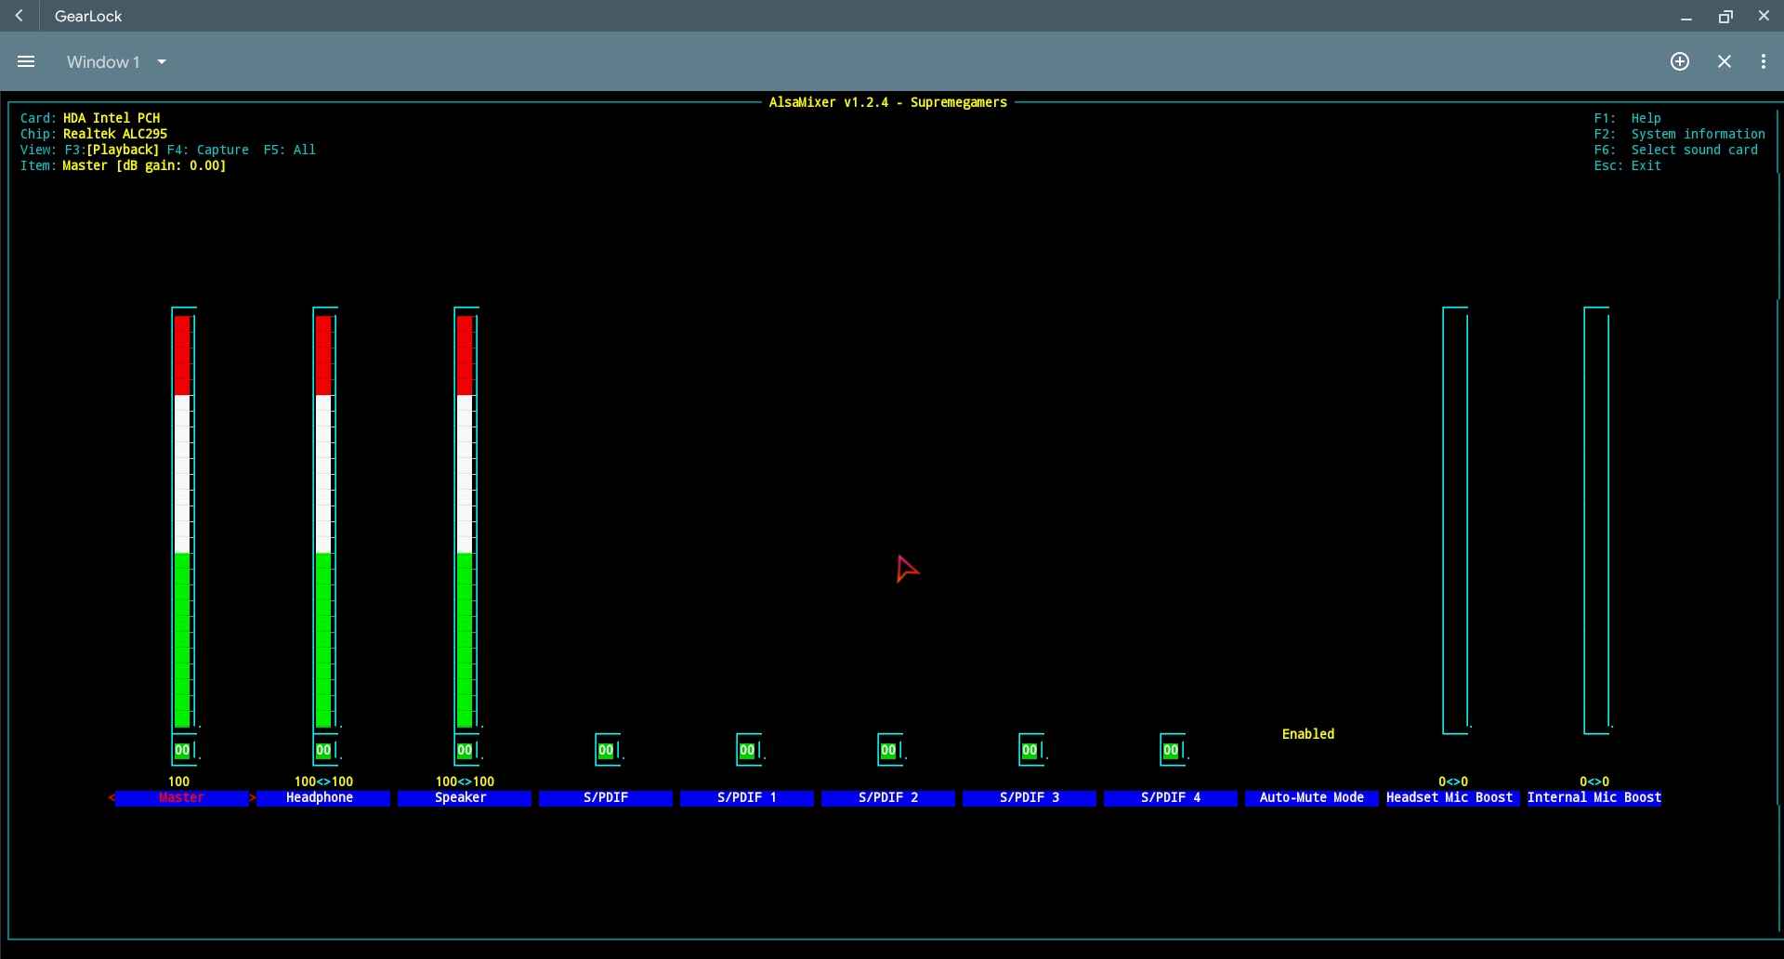
Task: Open the three-dot overflow menu
Action: (1763, 61)
